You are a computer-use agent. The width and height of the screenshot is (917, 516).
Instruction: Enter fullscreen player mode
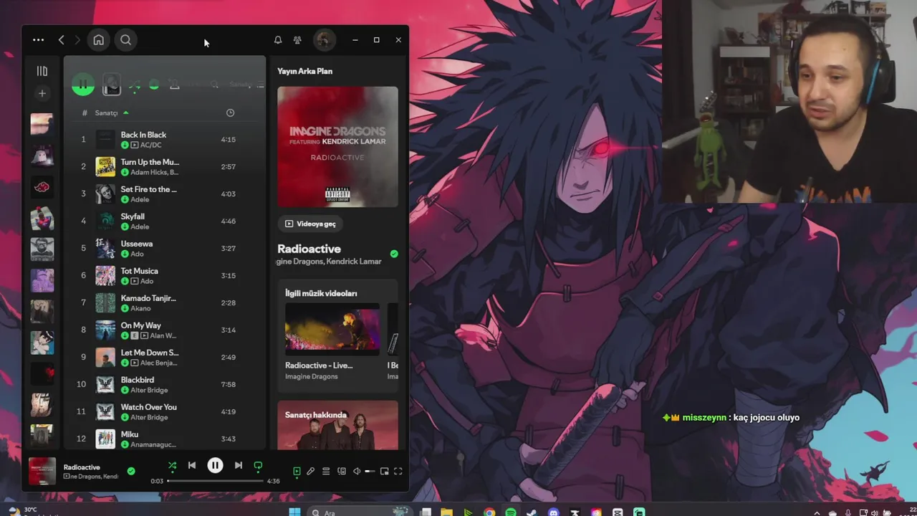point(398,471)
